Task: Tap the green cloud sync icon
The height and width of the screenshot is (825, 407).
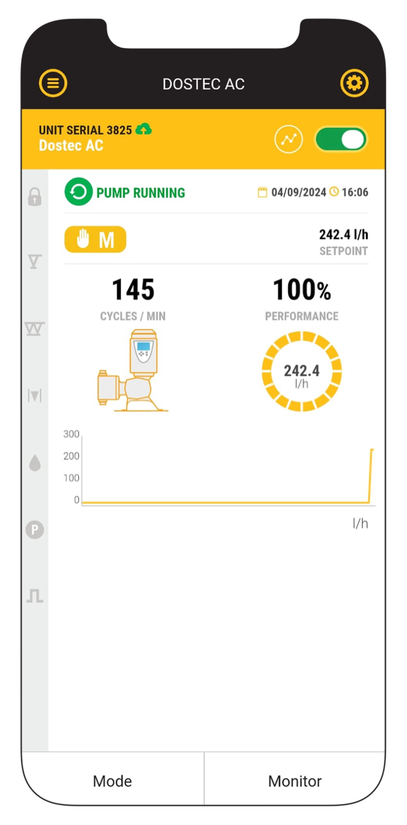Action: pos(144,129)
